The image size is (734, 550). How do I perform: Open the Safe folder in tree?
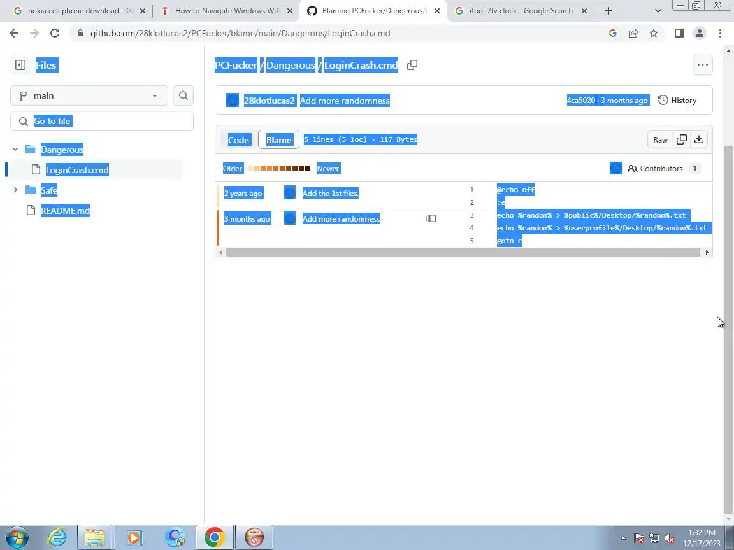click(x=48, y=190)
